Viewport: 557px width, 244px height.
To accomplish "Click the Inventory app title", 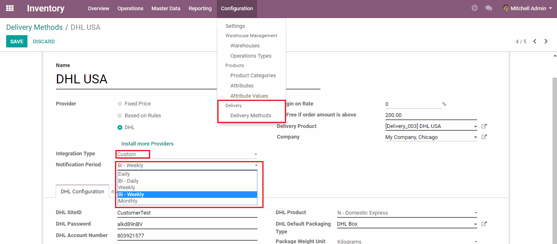I will coord(46,8).
